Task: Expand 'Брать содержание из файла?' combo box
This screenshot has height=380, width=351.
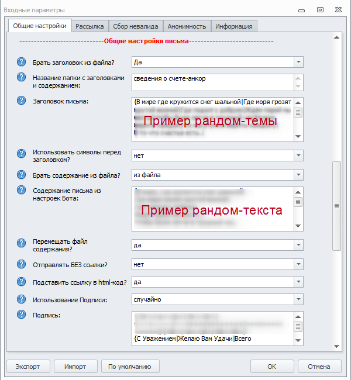Action: pyautogui.click(x=298, y=175)
